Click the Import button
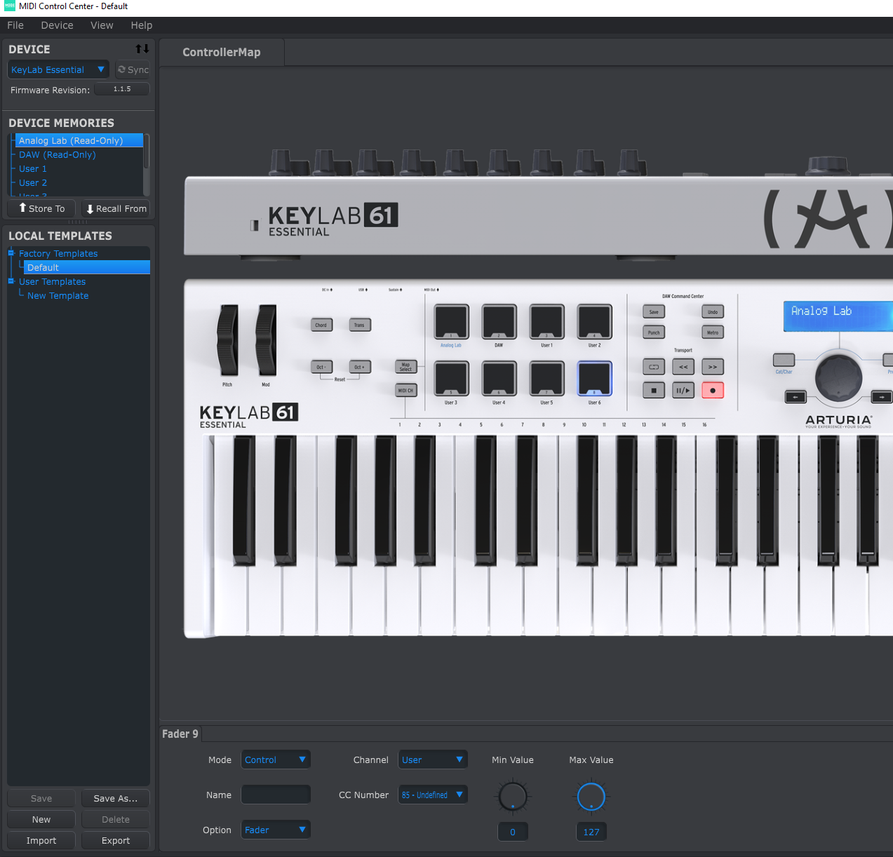The height and width of the screenshot is (857, 893). tap(41, 840)
